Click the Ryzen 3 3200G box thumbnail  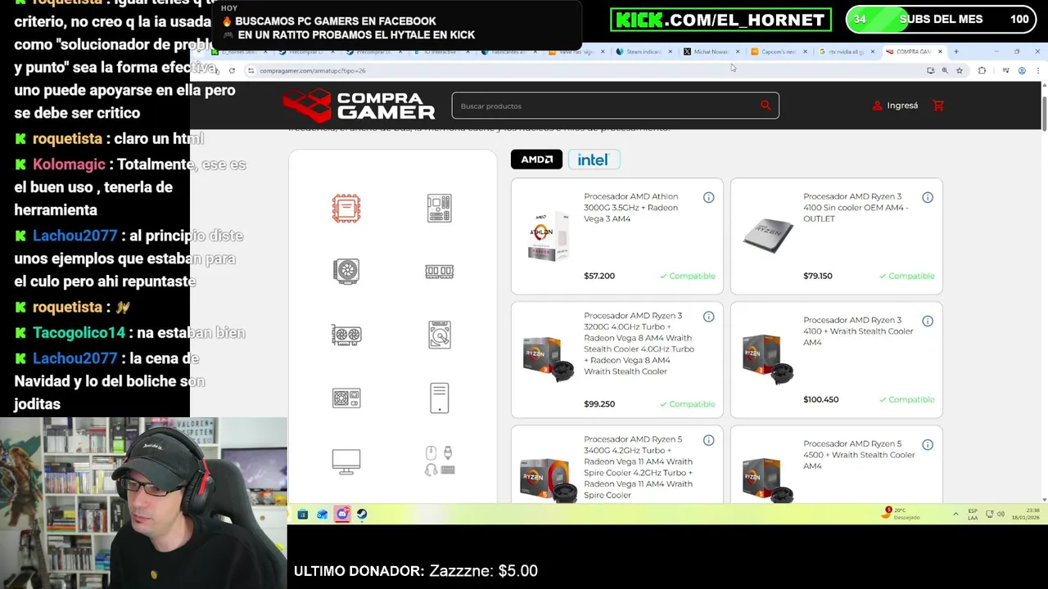pos(549,359)
